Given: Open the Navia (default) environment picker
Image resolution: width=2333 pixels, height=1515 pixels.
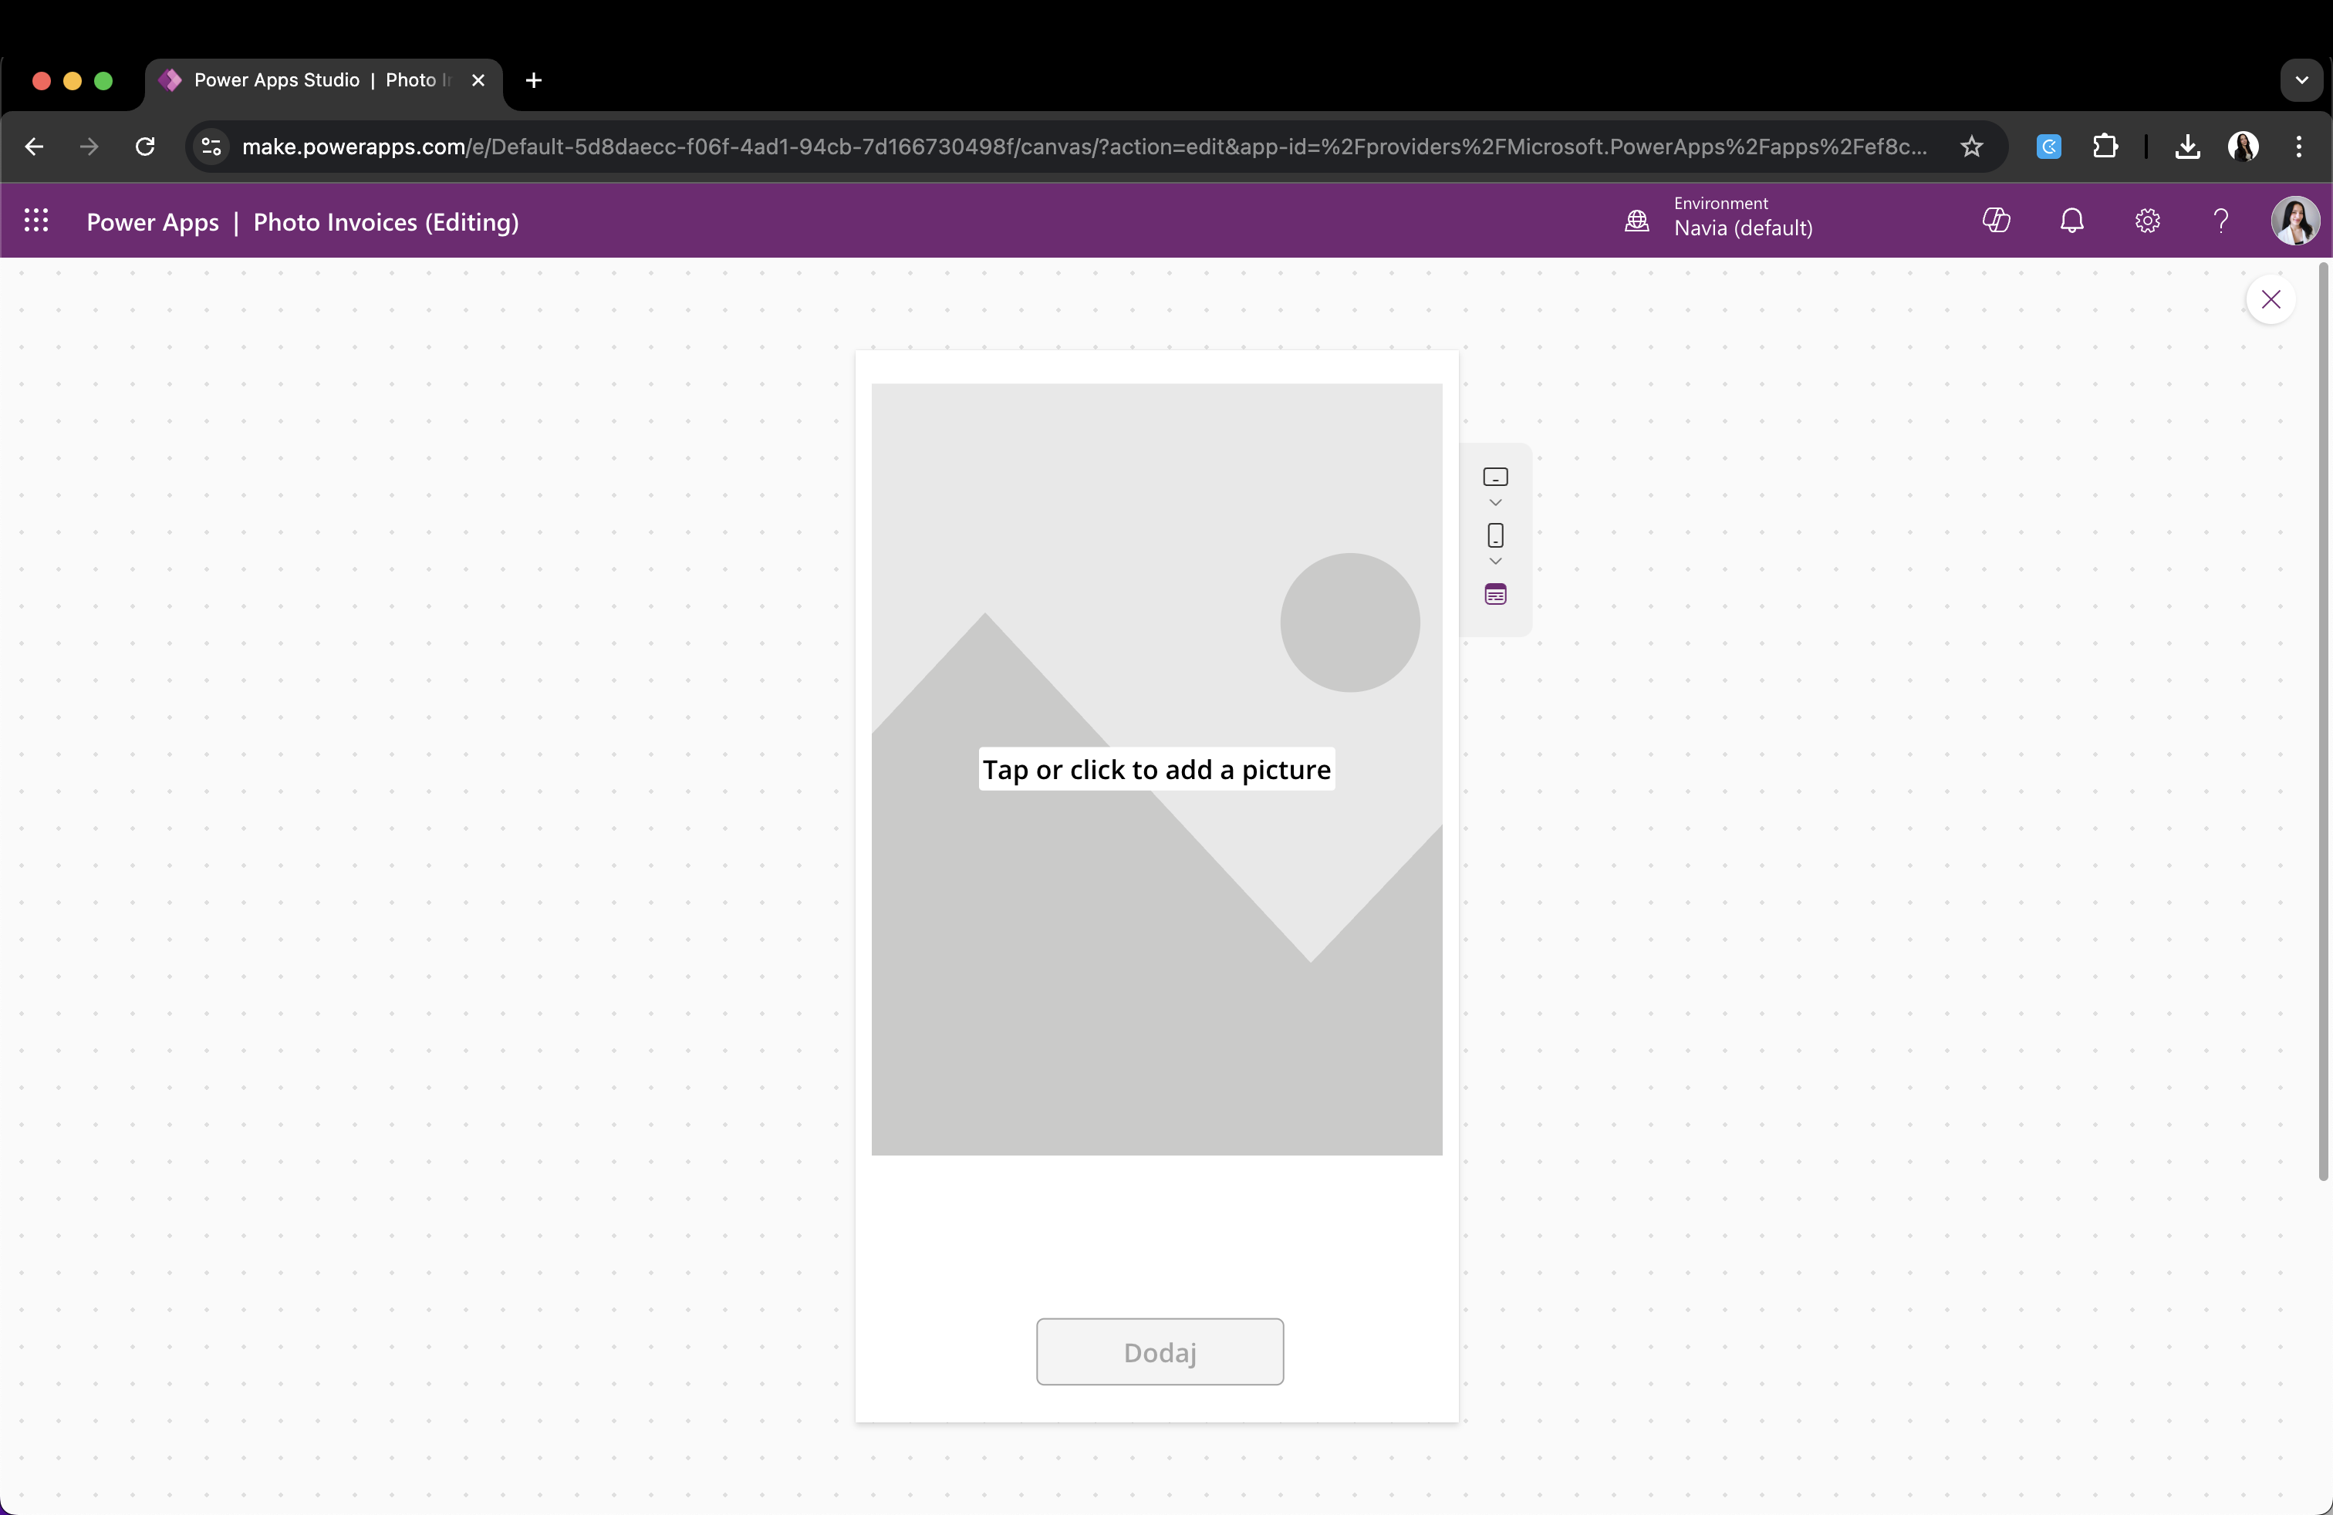Looking at the screenshot, I should pyautogui.click(x=1720, y=218).
